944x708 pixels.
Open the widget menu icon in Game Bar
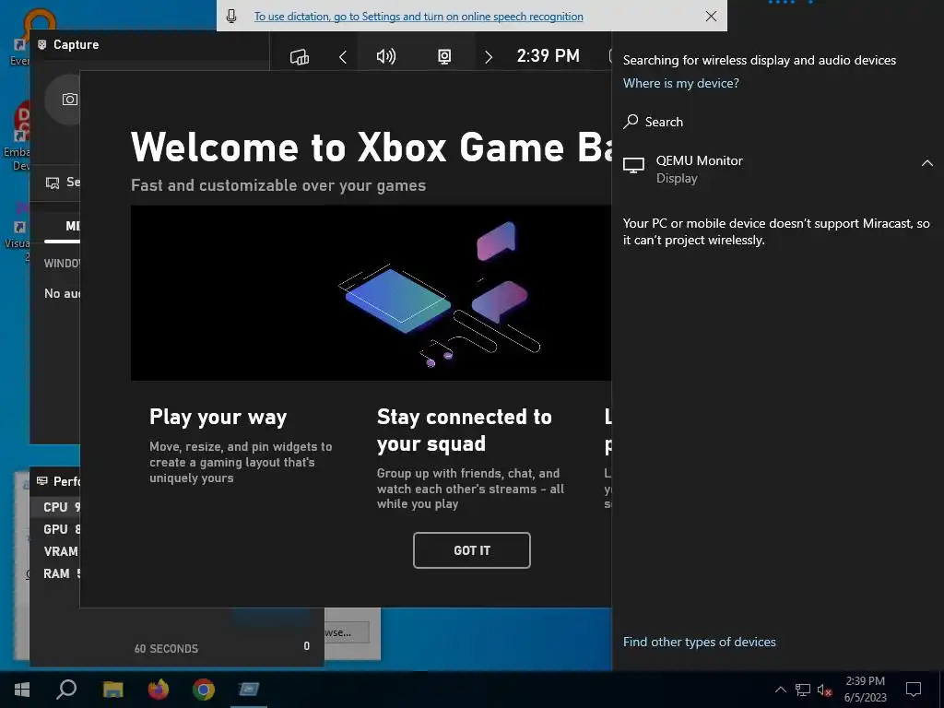tap(300, 57)
